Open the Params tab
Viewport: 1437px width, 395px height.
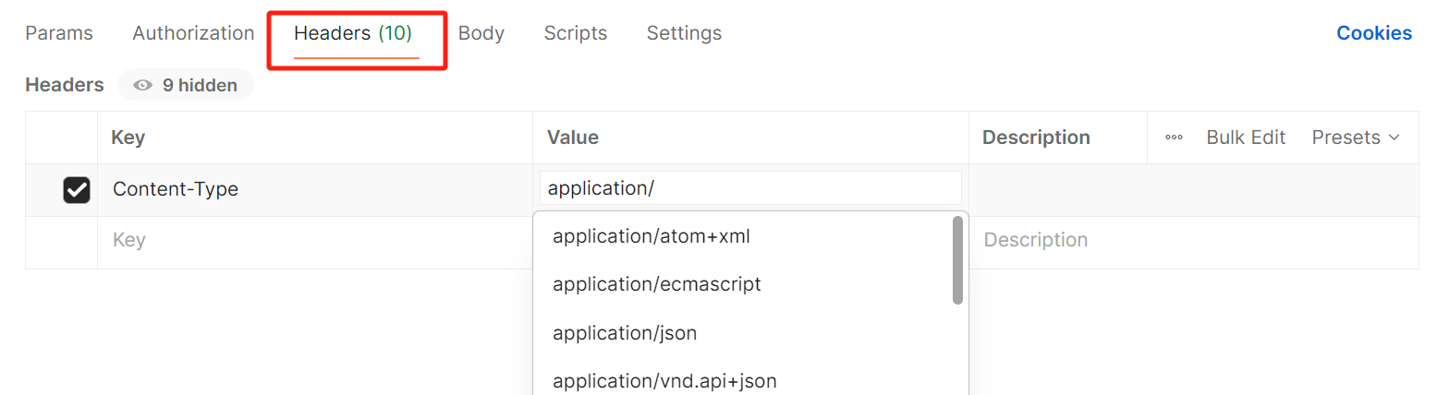tap(59, 33)
